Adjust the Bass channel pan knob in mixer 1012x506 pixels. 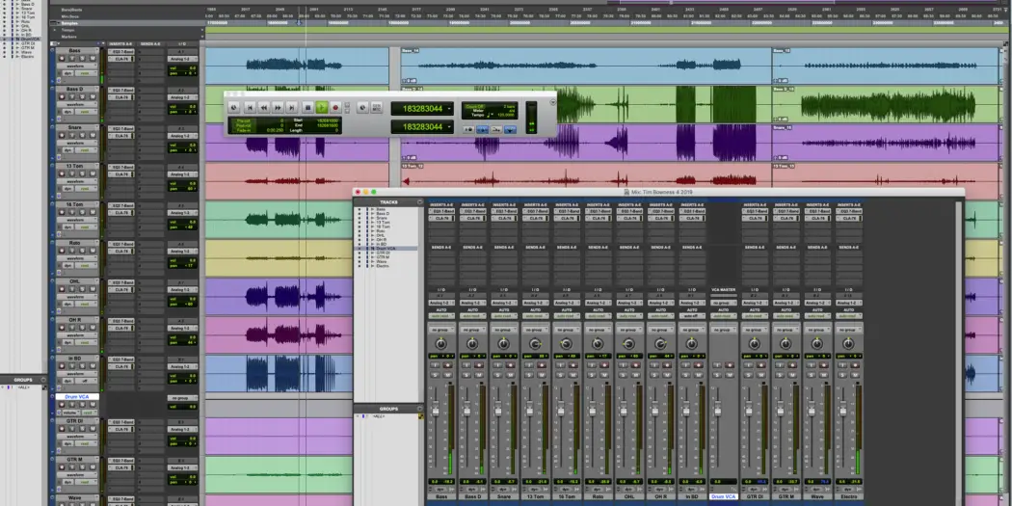(x=440, y=343)
